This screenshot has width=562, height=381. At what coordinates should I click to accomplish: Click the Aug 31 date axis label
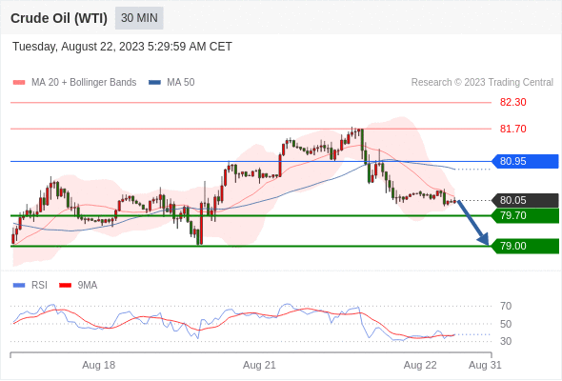click(x=485, y=365)
